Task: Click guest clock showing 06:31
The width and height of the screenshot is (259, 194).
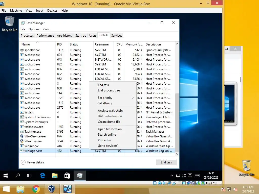Action: pyautogui.click(x=211, y=175)
